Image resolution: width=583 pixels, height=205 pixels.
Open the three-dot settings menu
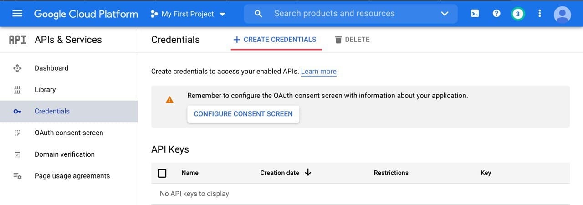coord(540,14)
